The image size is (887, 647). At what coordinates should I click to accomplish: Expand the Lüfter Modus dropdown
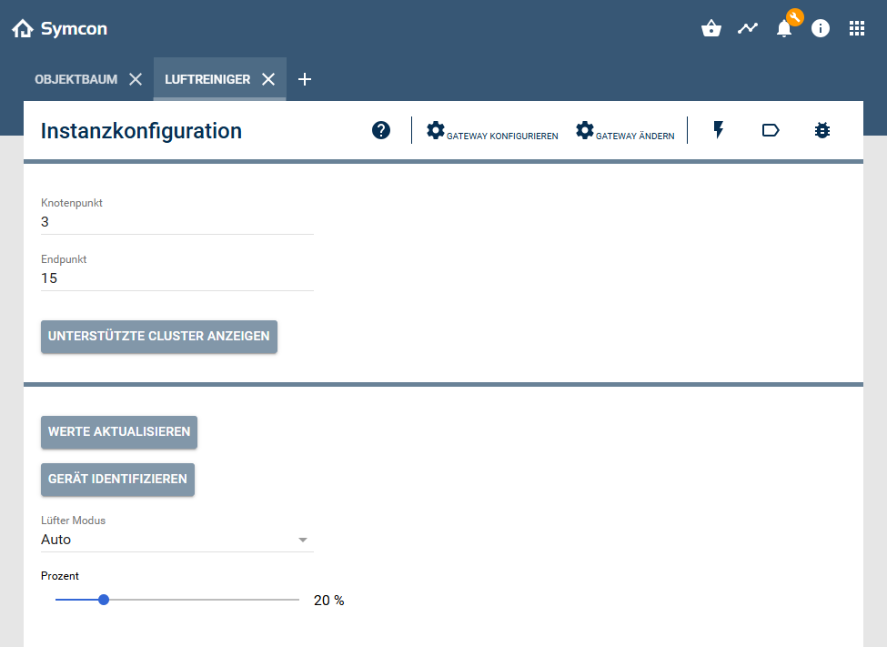177,540
